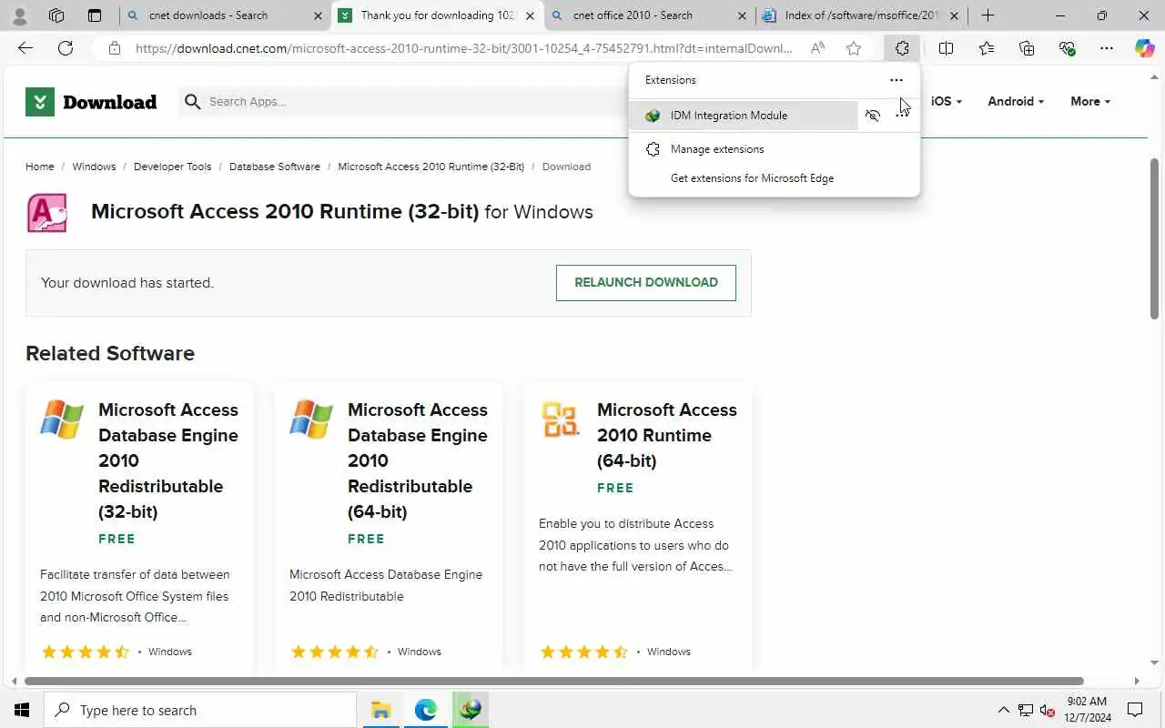Open Edge Settings and more menu
Screen dimensions: 1165x728
click(1106, 48)
